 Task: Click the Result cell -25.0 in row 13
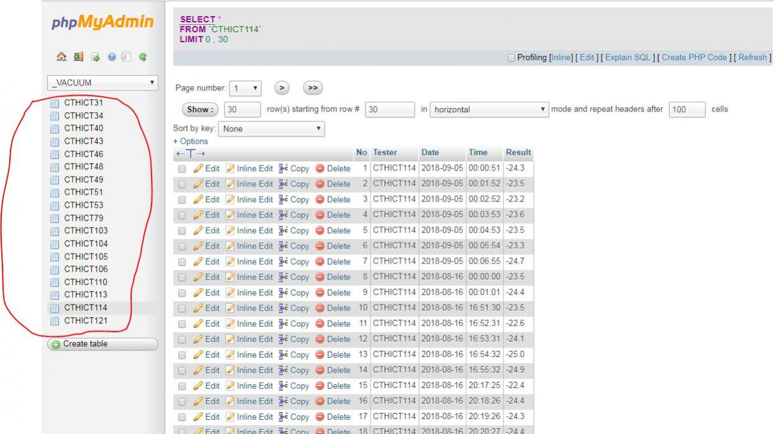tap(518, 354)
